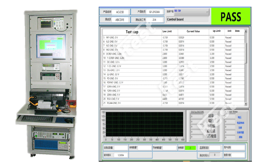
Task: Open the D2-720 product selection dropdown
Action: [x=187, y=13]
